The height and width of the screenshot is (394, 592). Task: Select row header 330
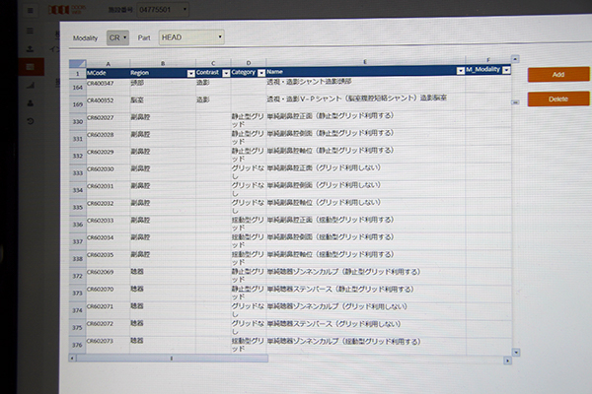pyautogui.click(x=77, y=121)
